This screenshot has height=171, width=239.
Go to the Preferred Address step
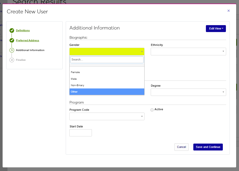pyautogui.click(x=27, y=41)
